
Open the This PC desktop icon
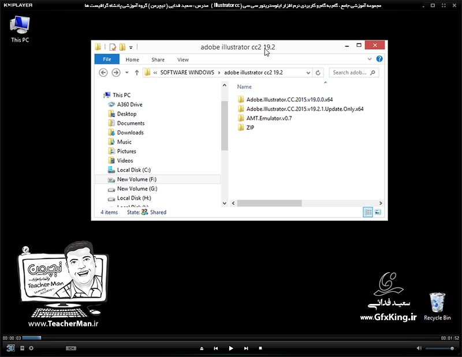tap(20, 29)
